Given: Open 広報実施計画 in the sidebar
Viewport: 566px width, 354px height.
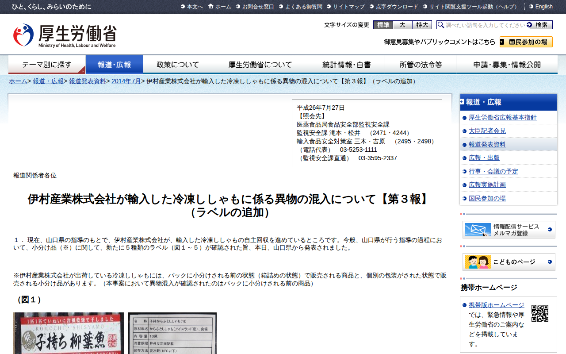Looking at the screenshot, I should [487, 185].
